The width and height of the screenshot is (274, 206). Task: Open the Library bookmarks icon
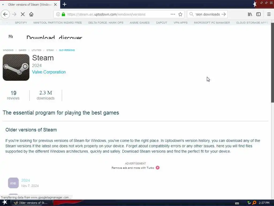(250, 14)
